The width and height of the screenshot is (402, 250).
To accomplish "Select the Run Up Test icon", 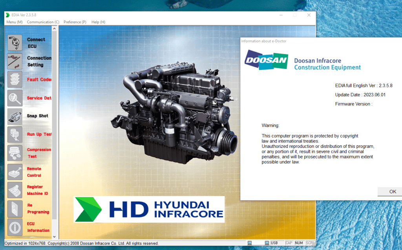I will [15, 134].
